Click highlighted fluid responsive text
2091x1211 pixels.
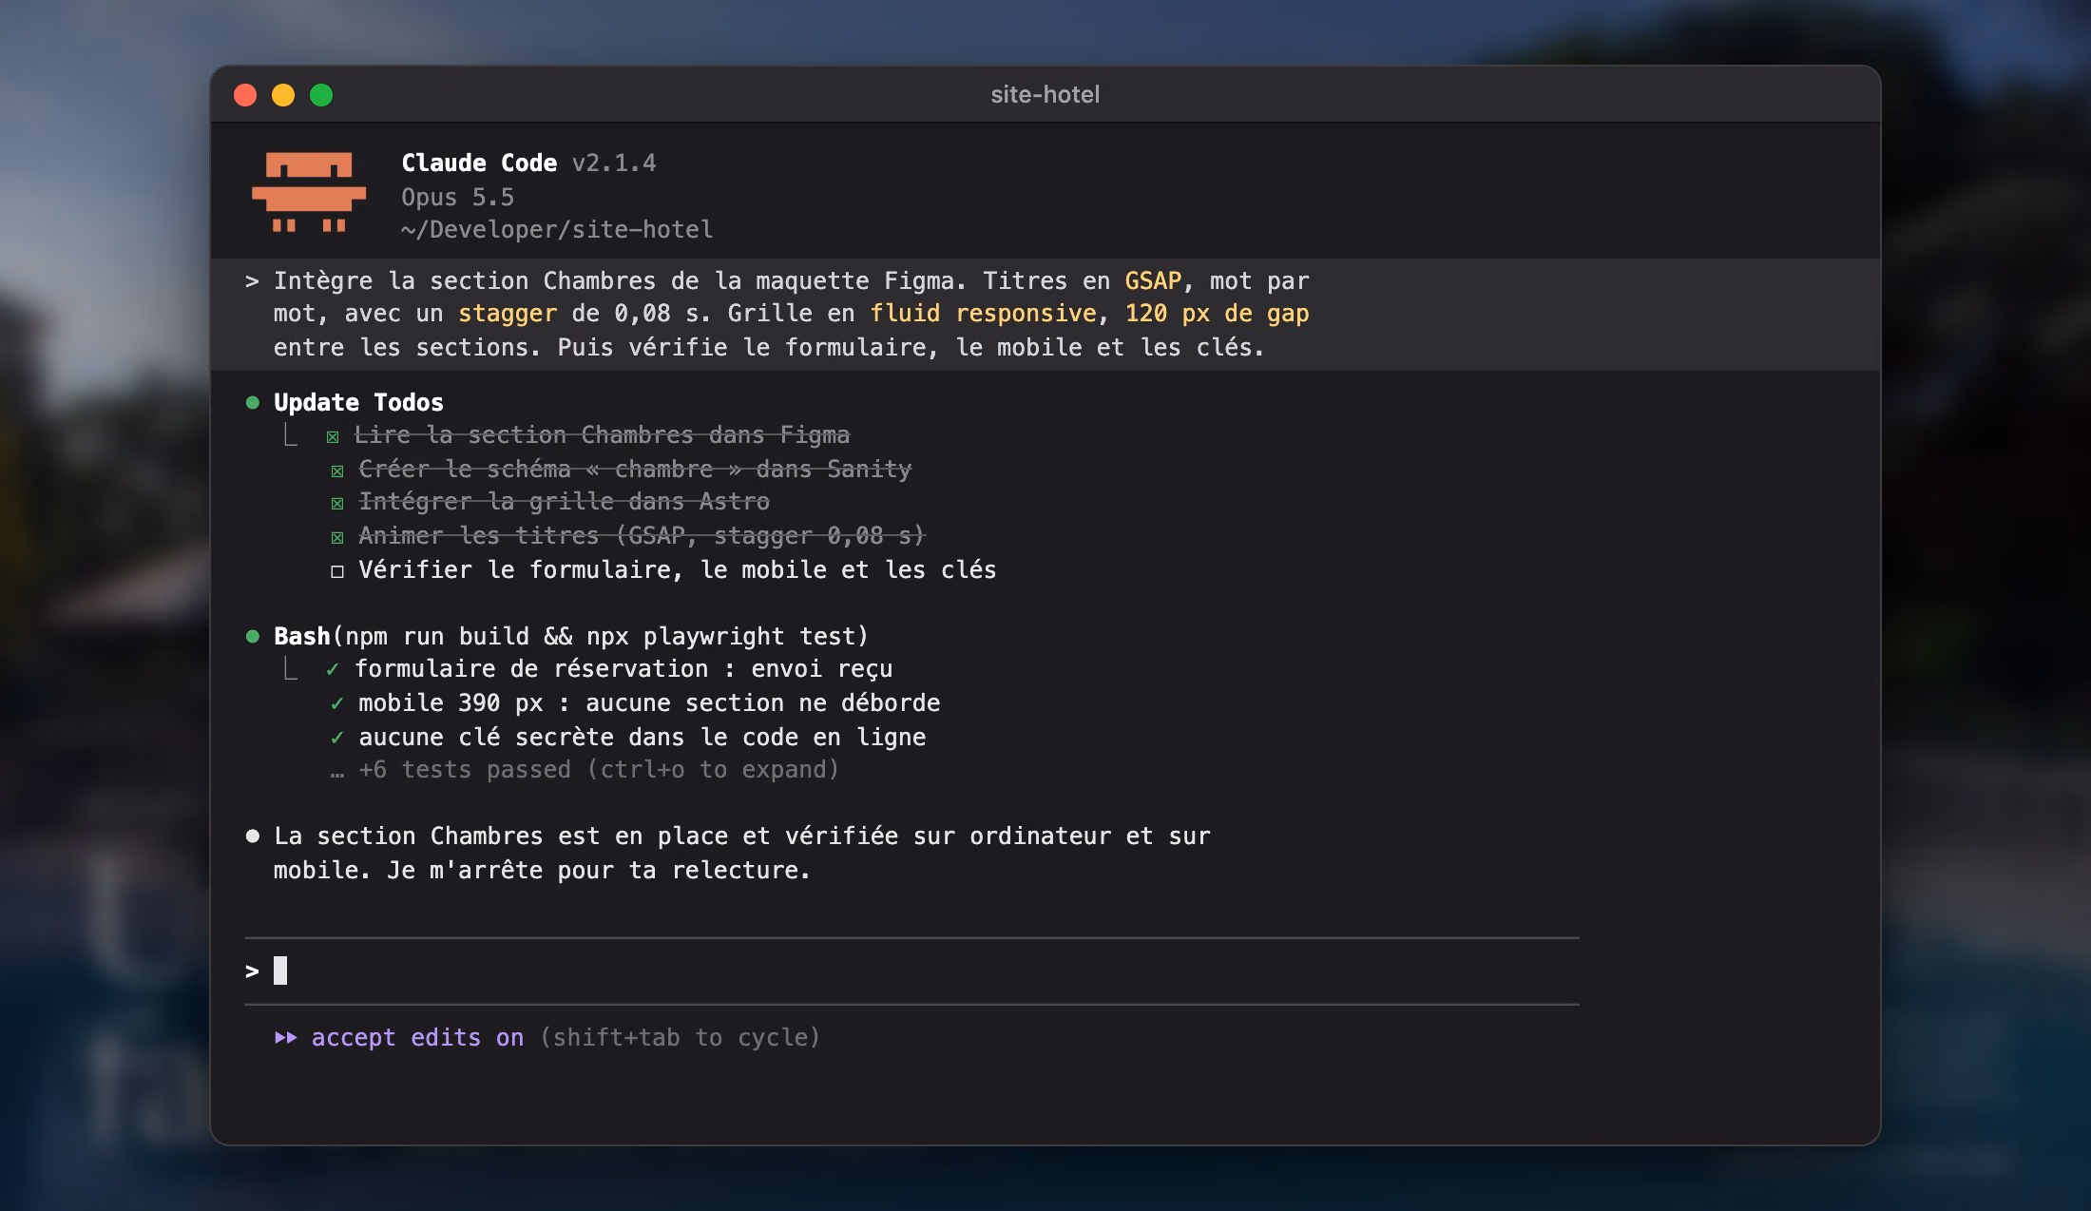983,313
